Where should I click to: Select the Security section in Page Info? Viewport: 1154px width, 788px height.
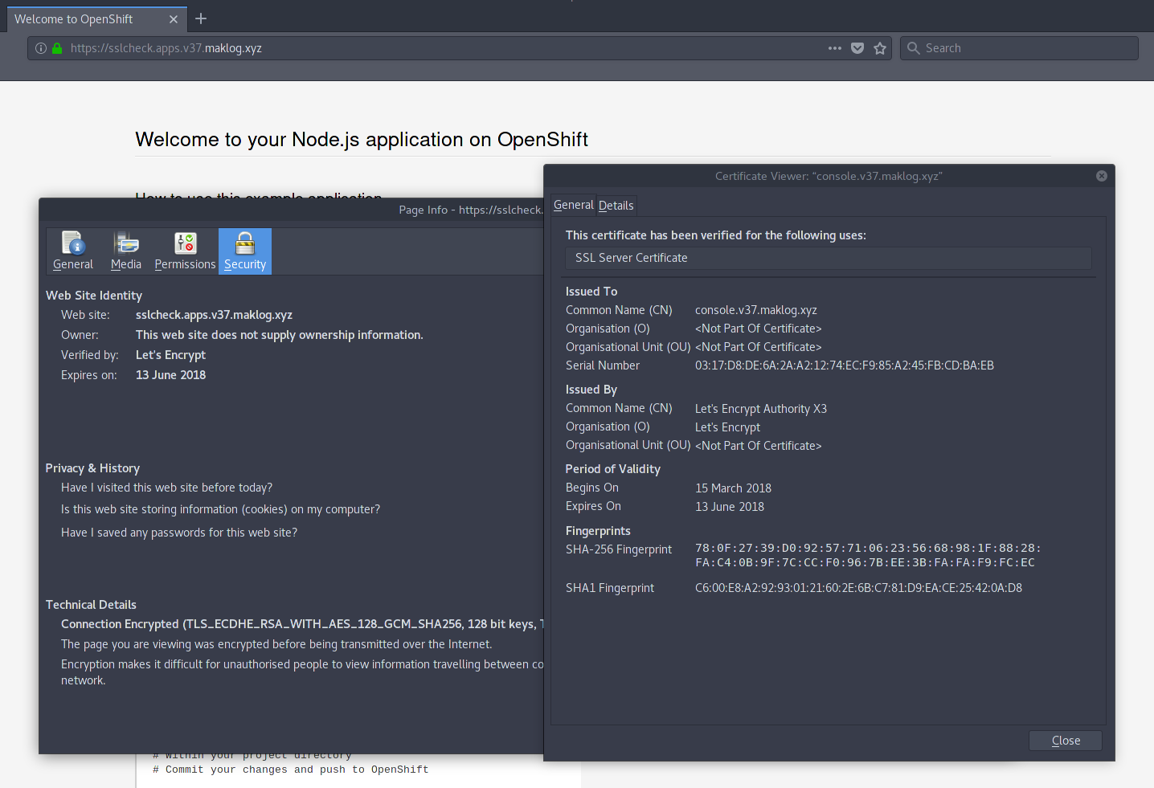245,251
